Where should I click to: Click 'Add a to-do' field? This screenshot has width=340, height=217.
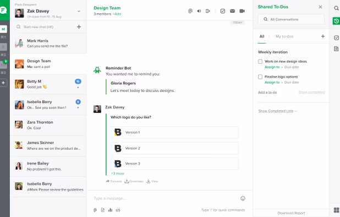[267, 93]
